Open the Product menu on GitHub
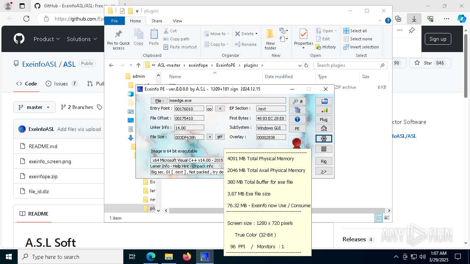470x264 pixels. click(x=47, y=39)
